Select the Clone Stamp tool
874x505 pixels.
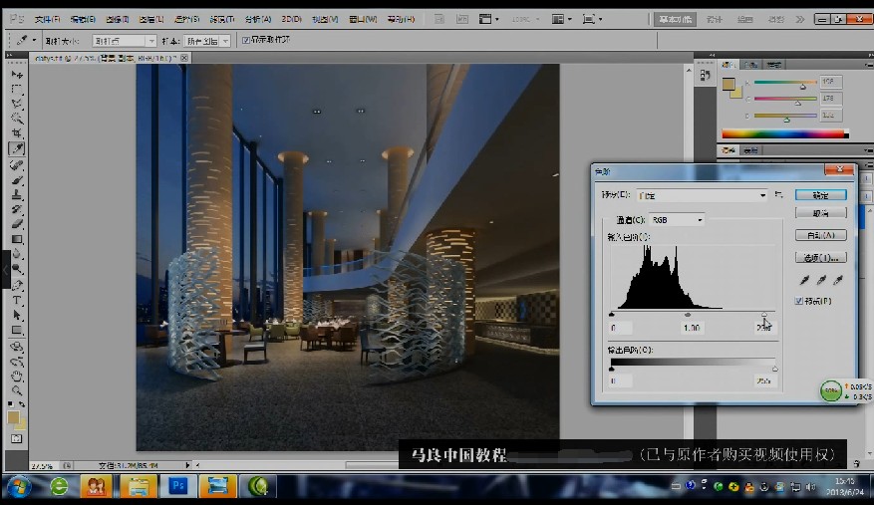point(17,194)
